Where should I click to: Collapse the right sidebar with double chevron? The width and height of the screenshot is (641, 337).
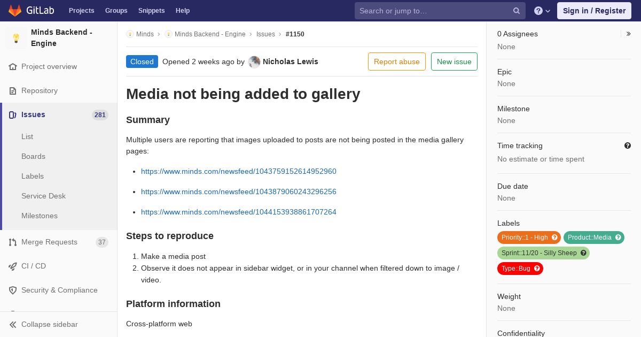(629, 34)
